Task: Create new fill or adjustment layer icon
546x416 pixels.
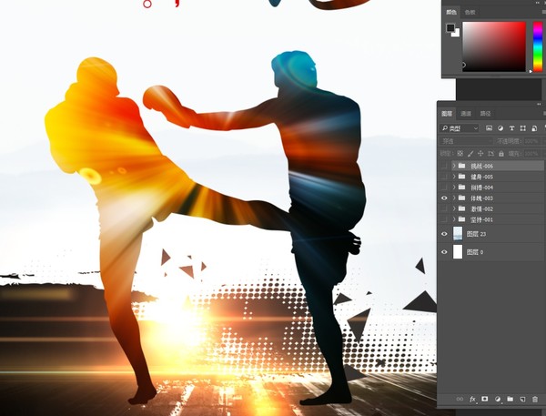Action: (x=498, y=399)
